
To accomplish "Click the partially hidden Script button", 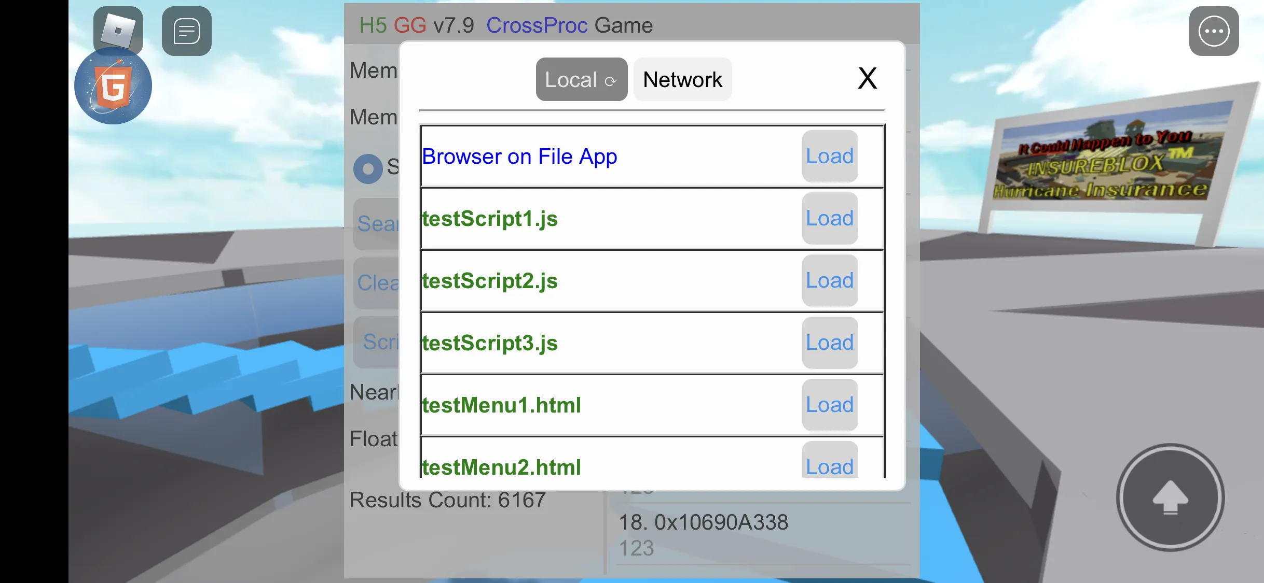I will pyautogui.click(x=377, y=342).
